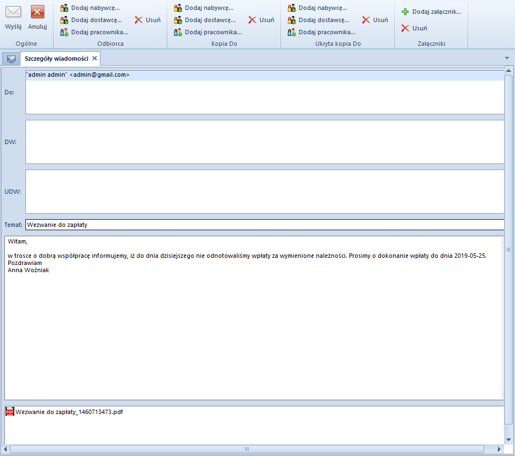The height and width of the screenshot is (456, 515).
Task: Click the Temat subject field
Action: click(265, 225)
